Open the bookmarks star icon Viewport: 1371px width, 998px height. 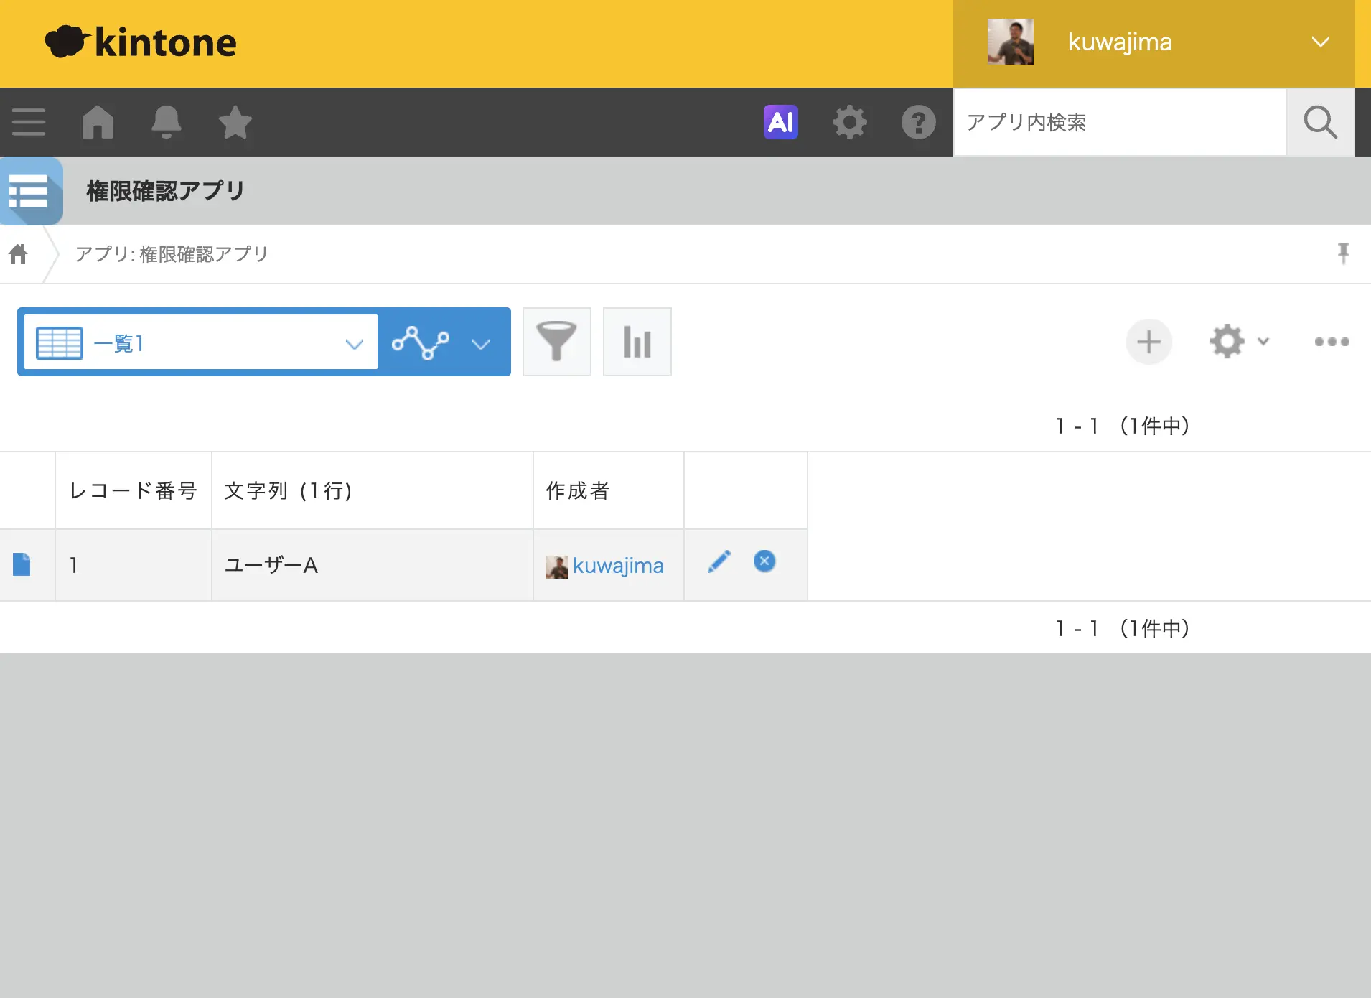pyautogui.click(x=235, y=122)
